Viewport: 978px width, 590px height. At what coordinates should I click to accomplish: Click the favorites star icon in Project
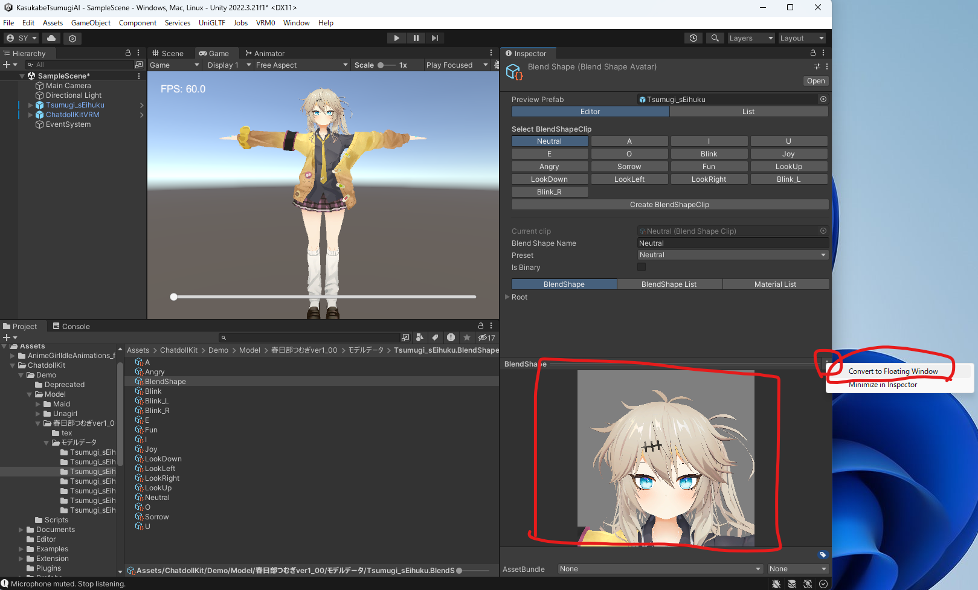(x=467, y=338)
